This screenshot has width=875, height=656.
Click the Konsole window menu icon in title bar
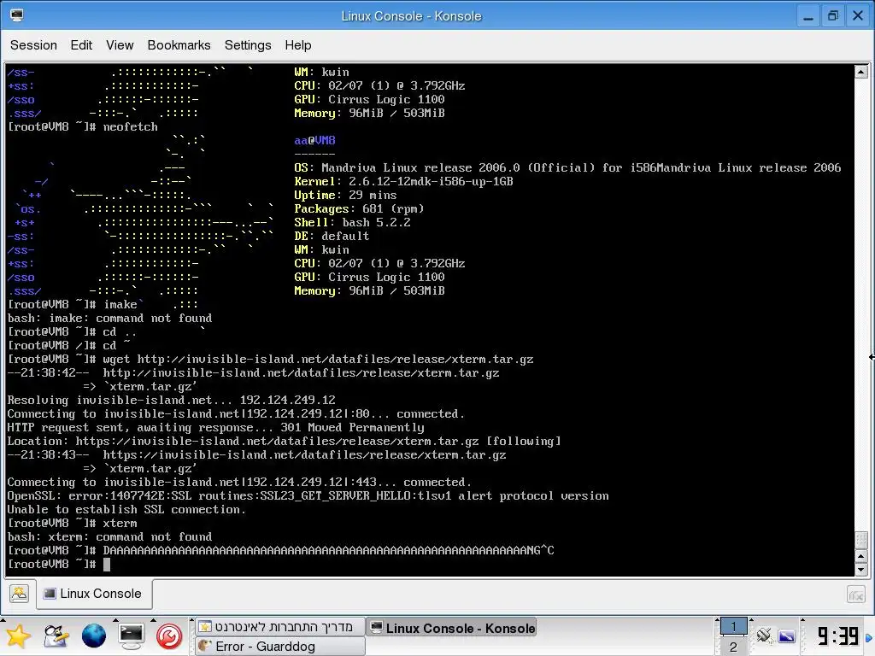point(17,15)
